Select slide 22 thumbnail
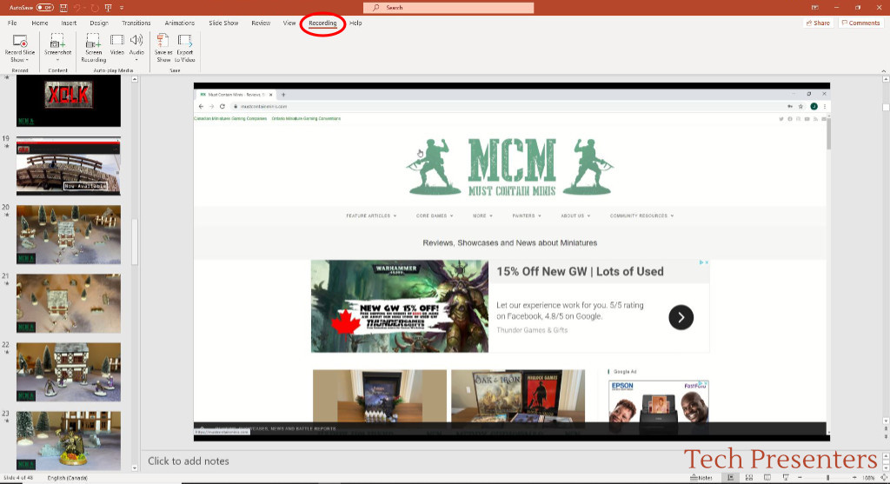Image resolution: width=890 pixels, height=484 pixels. pos(68,372)
